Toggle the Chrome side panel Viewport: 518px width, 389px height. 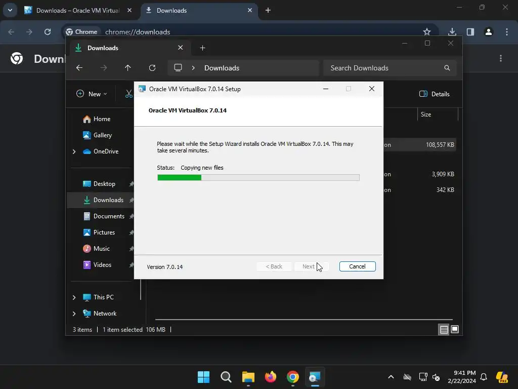[x=470, y=32]
